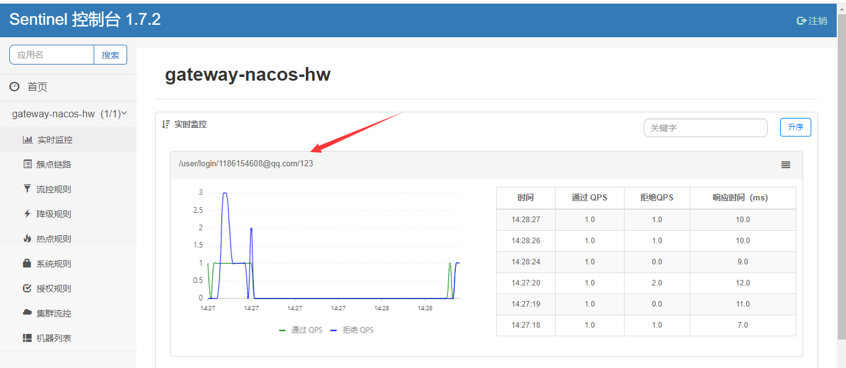Go to 流控规则 page
846x368 pixels.
pos(68,189)
